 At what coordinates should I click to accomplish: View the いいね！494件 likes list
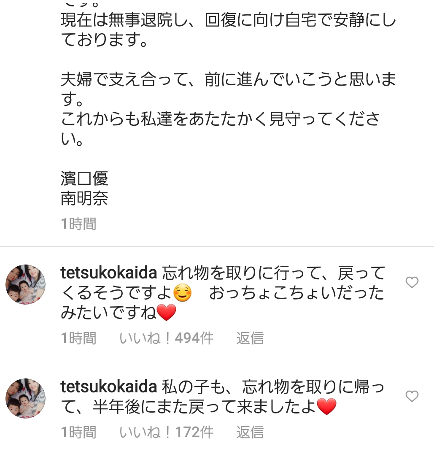coord(166,338)
